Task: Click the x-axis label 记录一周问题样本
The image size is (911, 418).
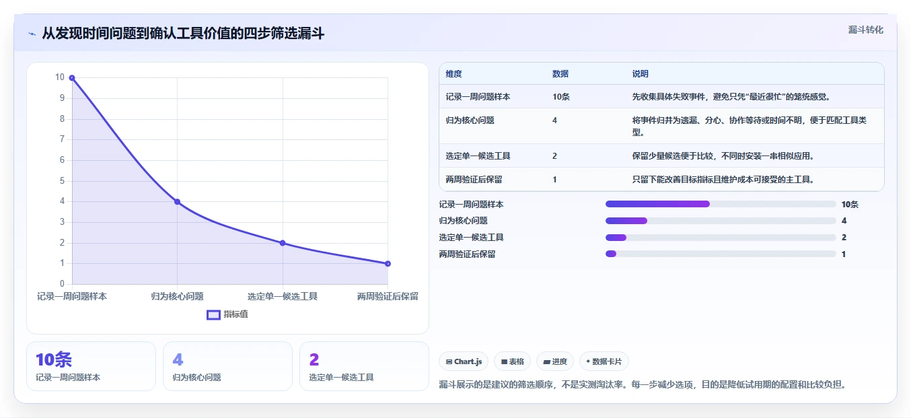Action: 72,296
